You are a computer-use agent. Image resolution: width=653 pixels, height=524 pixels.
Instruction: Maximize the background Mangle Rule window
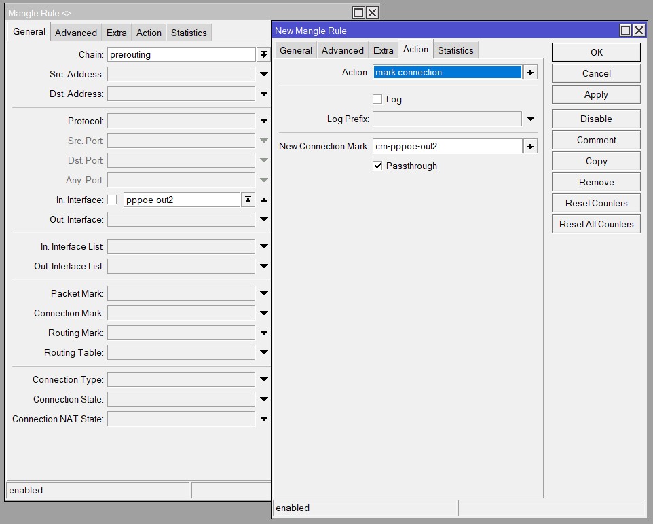(359, 13)
